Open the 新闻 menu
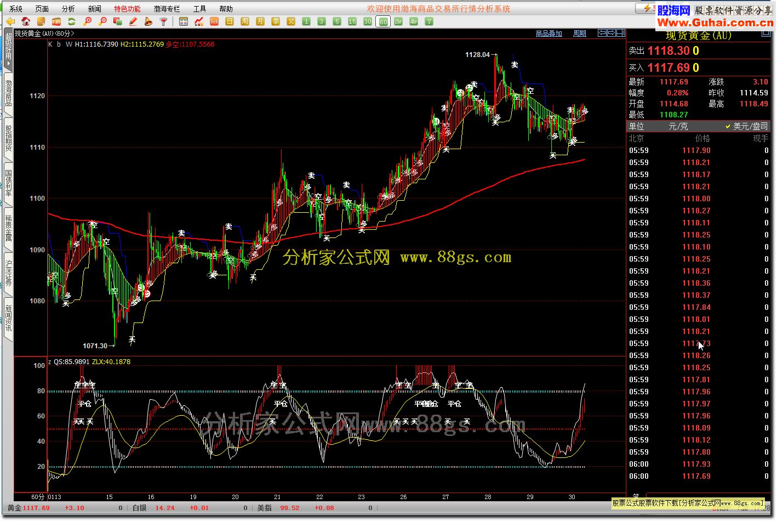The height and width of the screenshot is (521, 777). [95, 9]
